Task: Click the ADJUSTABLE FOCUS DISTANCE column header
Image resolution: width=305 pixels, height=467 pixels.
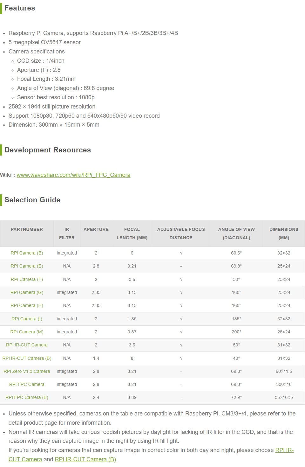Action: click(181, 233)
